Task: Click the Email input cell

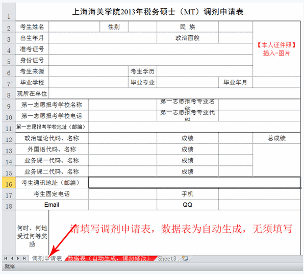Action: [122, 205]
